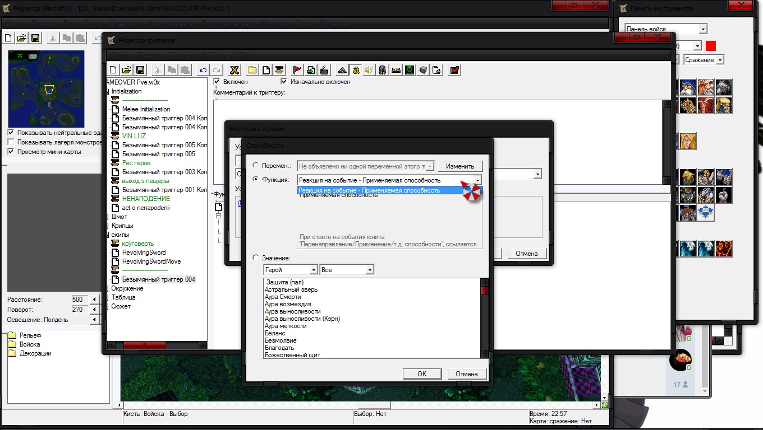Save map using Trigger Editor floppy icon
The width and height of the screenshot is (763, 430).
[140, 70]
